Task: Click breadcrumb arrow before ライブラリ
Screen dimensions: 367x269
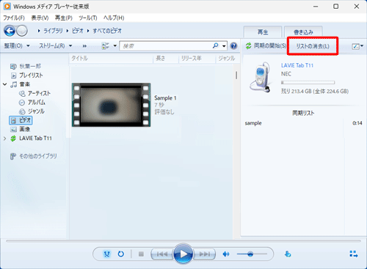Action: pyautogui.click(x=39, y=31)
